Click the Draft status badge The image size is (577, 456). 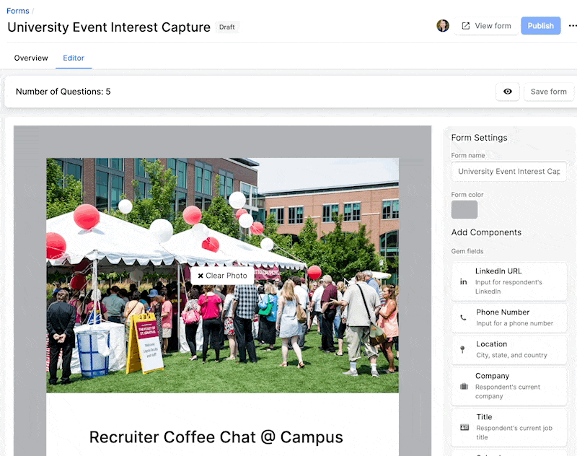click(x=226, y=27)
